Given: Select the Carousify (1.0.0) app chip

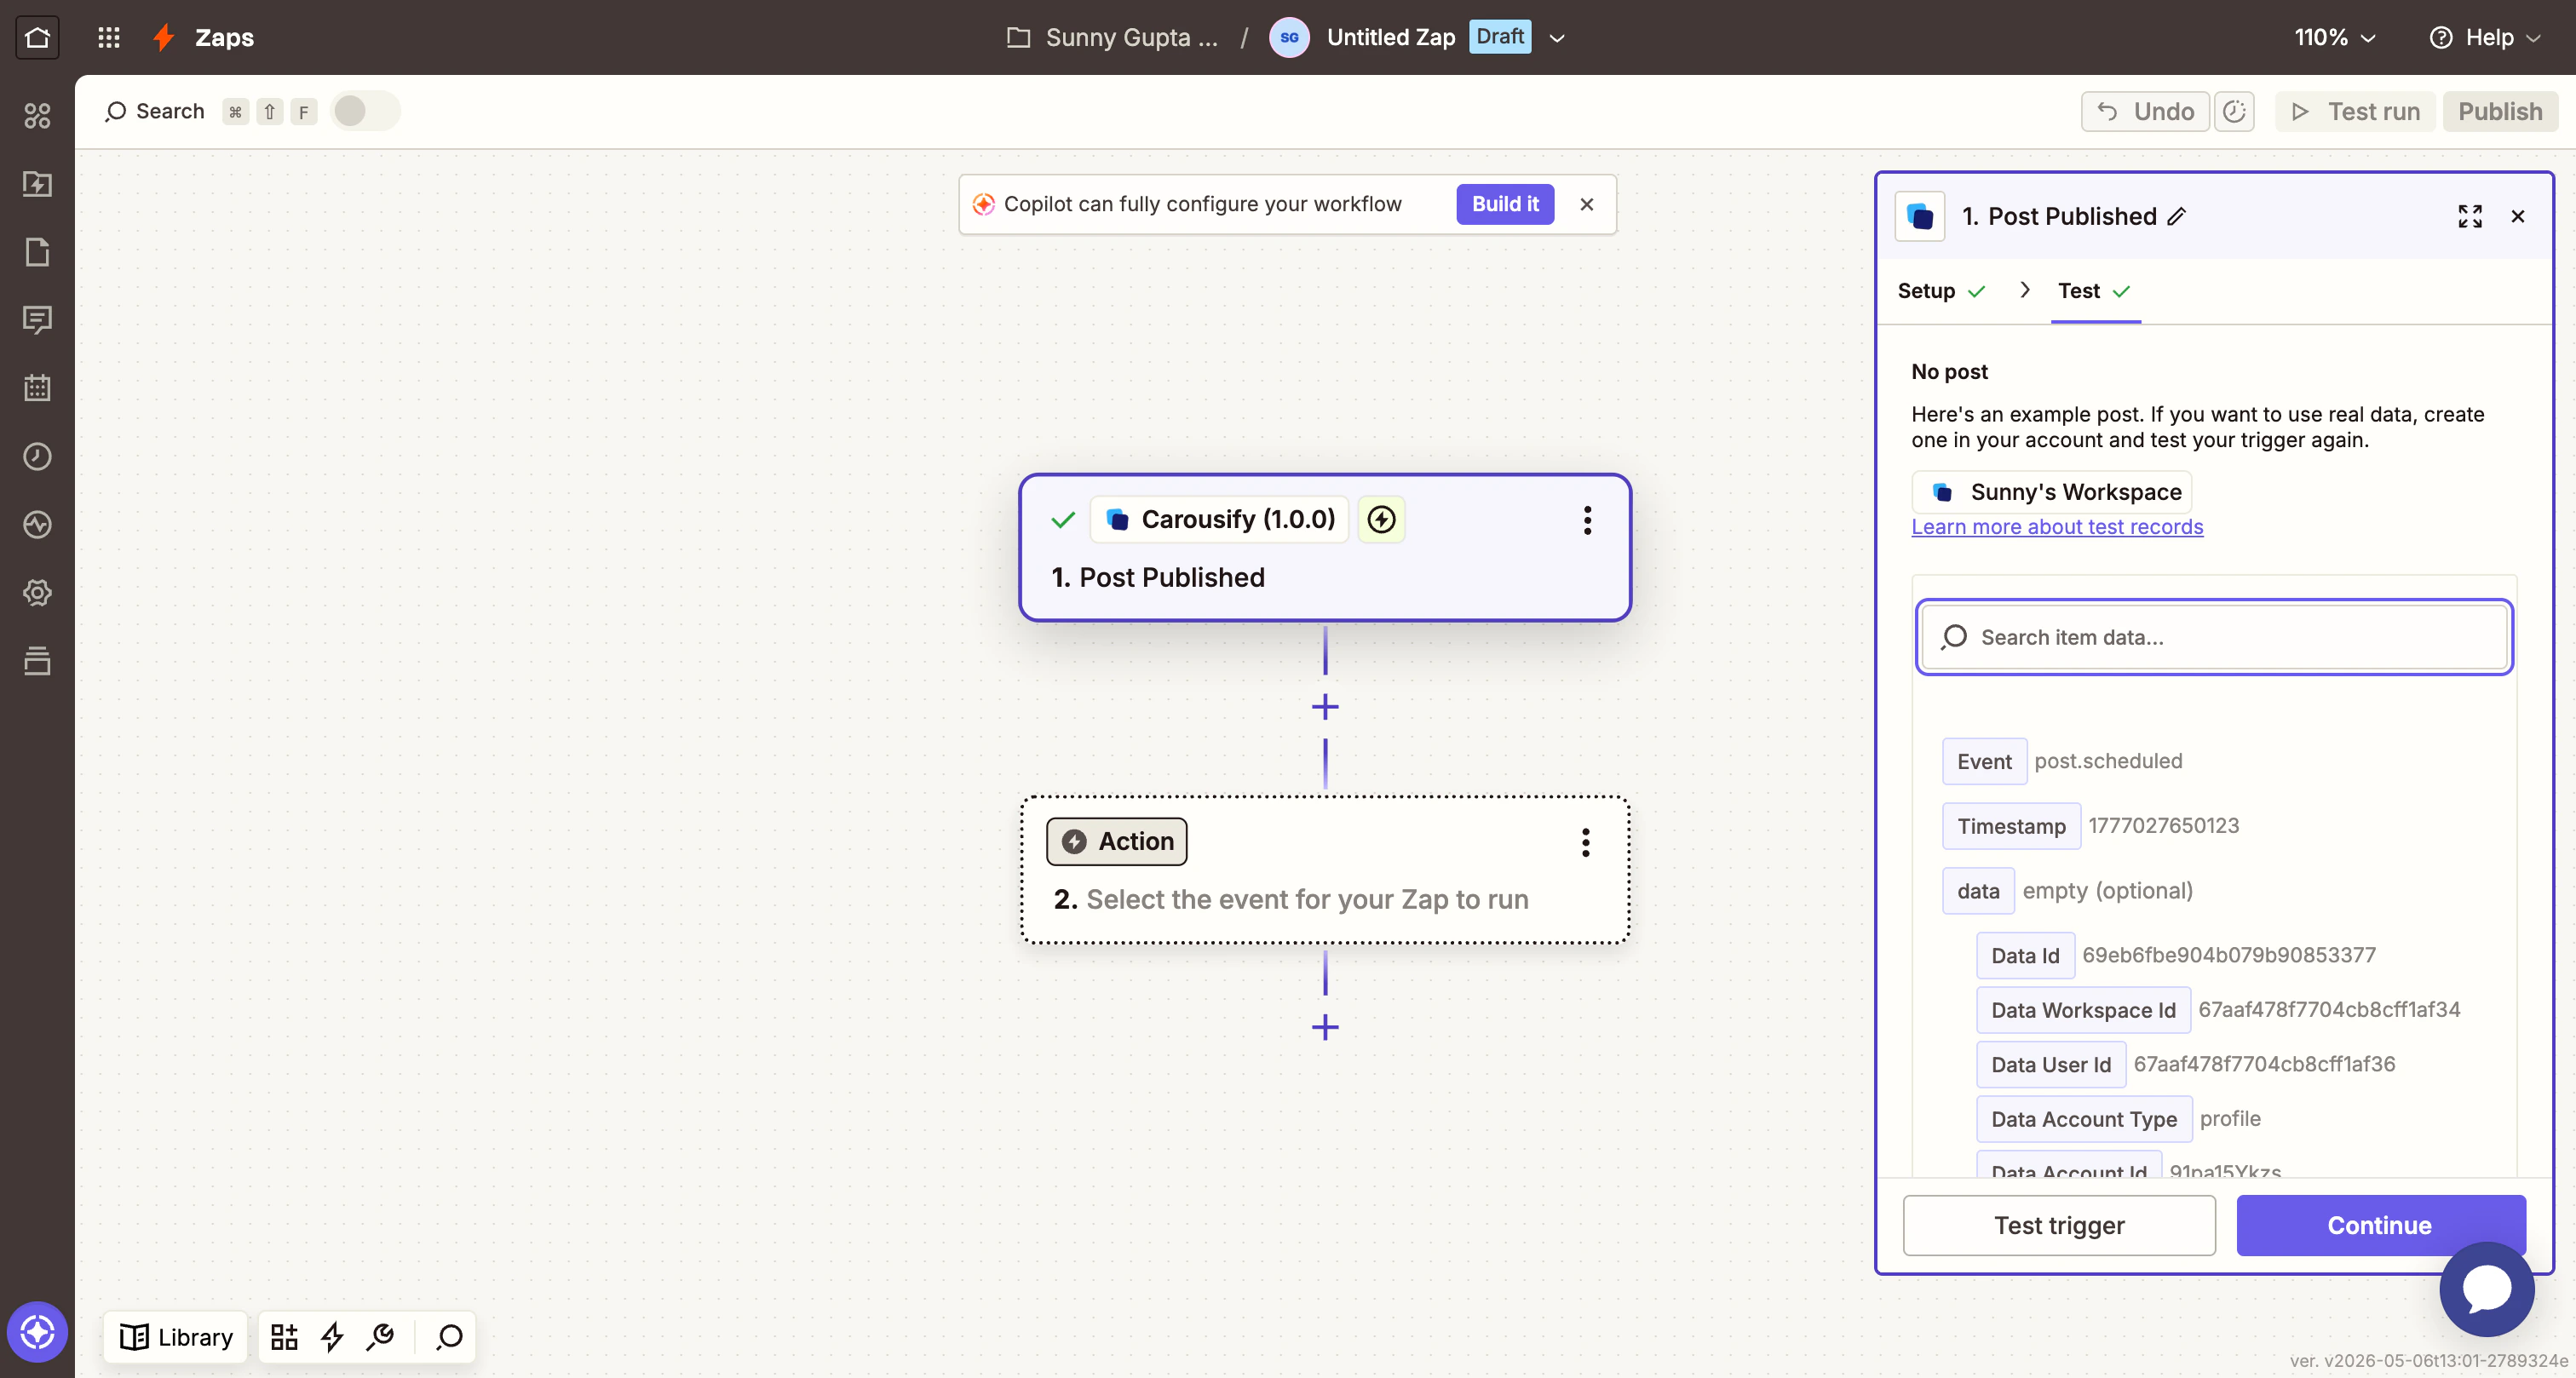Looking at the screenshot, I should click(x=1220, y=519).
